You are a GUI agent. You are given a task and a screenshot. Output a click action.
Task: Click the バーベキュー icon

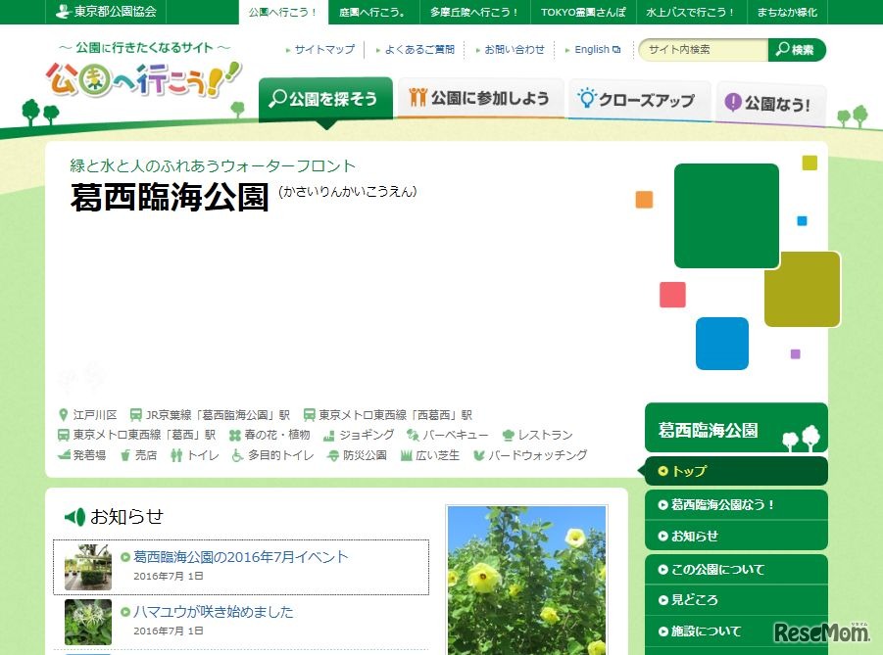point(413,435)
